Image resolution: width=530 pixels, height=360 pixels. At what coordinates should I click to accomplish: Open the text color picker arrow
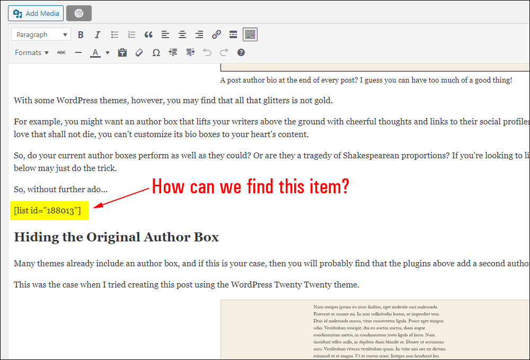pyautogui.click(x=108, y=53)
